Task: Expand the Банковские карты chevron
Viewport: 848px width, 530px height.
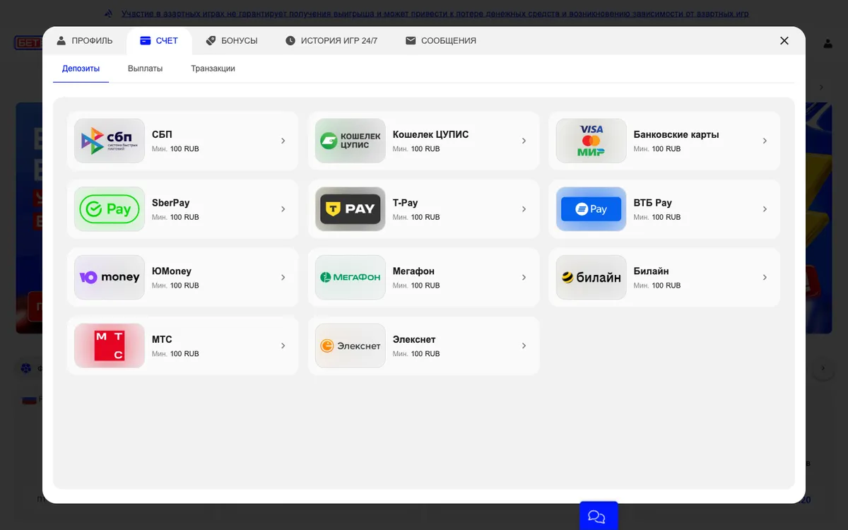Action: pyautogui.click(x=765, y=141)
